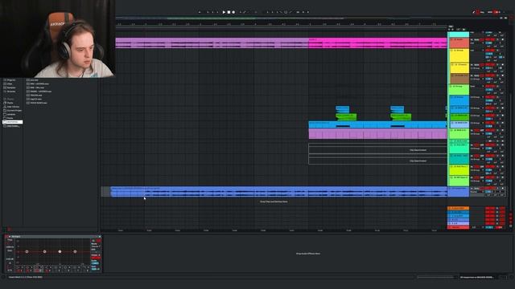Select the second green clip
Screen dimensions: 515x289
401,116
